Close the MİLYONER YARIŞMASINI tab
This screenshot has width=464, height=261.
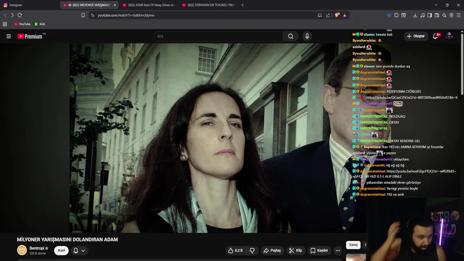(x=115, y=5)
